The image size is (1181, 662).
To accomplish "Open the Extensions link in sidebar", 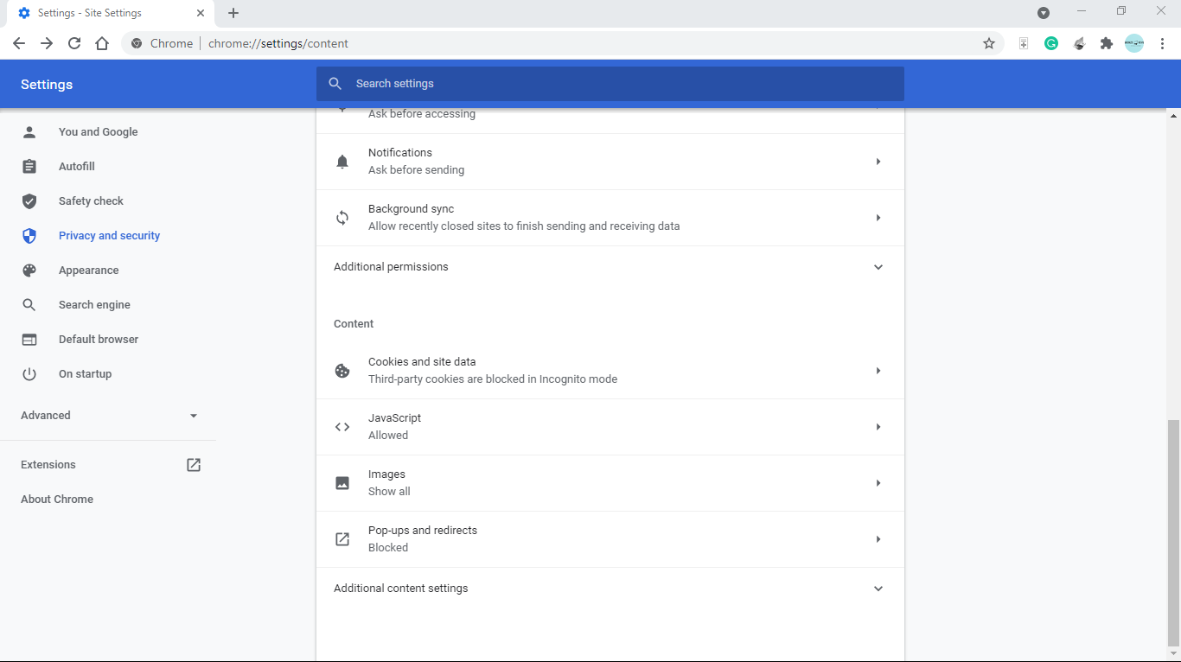I will (48, 465).
